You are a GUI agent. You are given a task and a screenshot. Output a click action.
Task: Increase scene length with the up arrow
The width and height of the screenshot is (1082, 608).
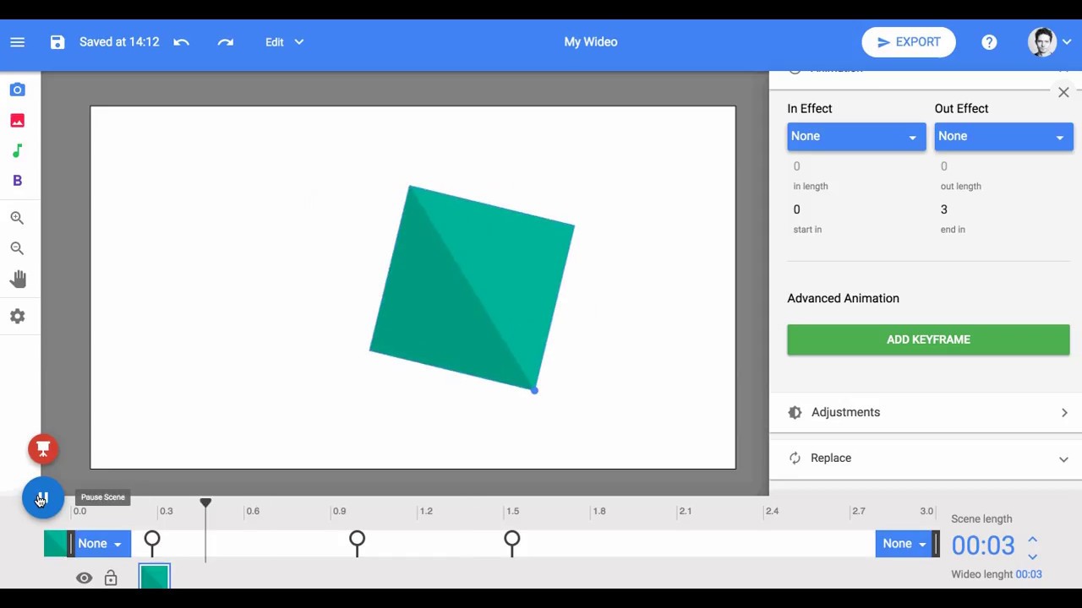click(1032, 539)
